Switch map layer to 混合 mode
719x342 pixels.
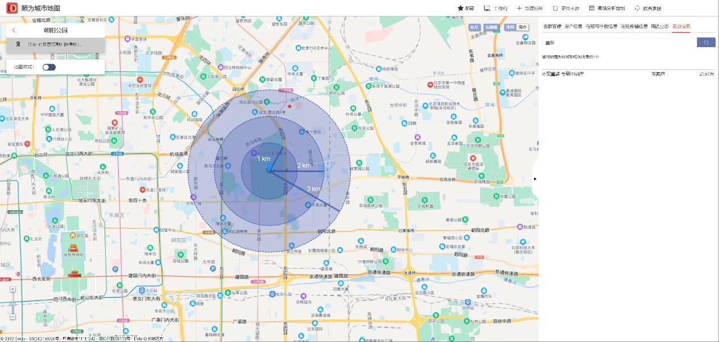[522, 27]
